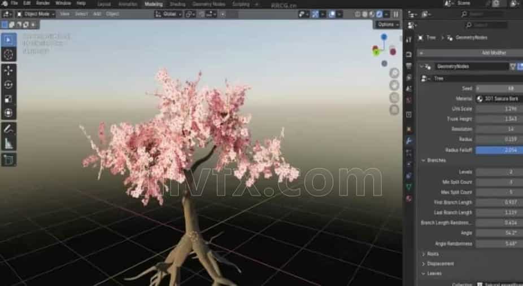Select the Add Cube tool
This screenshot has height=286, width=523.
click(8, 160)
